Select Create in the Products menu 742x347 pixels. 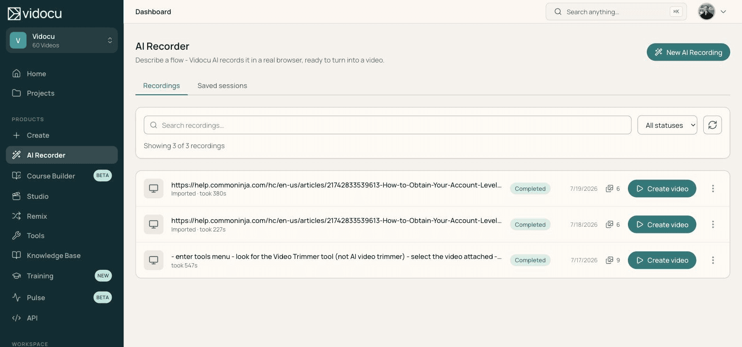[x=62, y=135]
